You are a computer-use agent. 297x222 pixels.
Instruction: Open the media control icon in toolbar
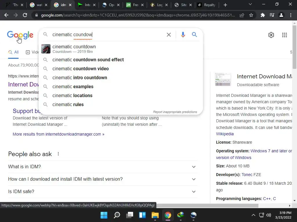point(272,15)
